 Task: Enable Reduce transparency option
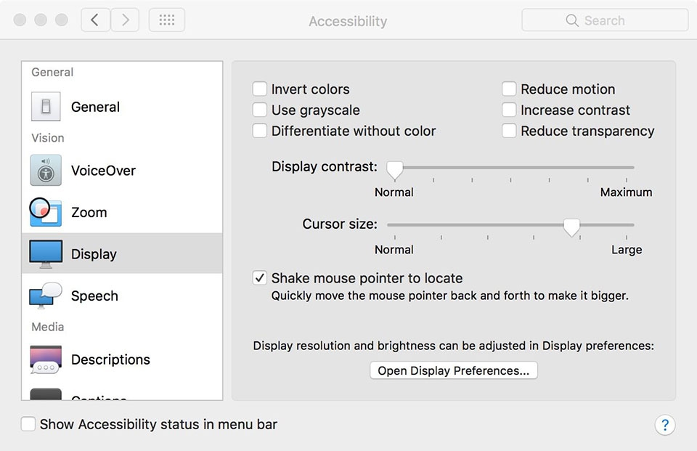[x=509, y=131]
